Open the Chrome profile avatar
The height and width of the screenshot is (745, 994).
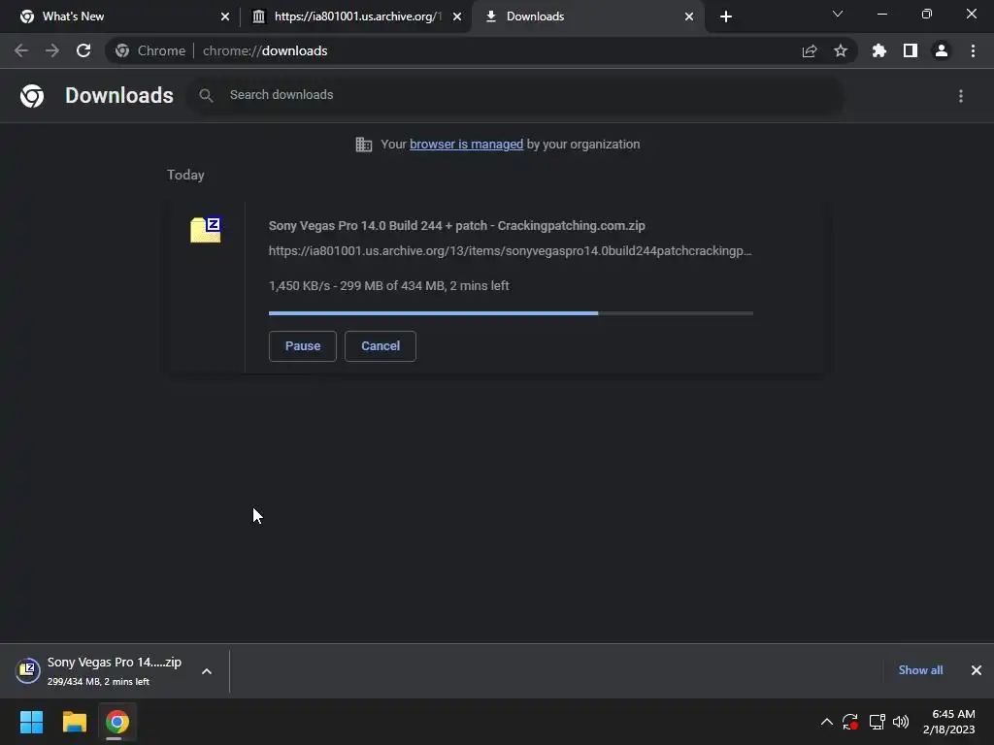click(x=942, y=50)
